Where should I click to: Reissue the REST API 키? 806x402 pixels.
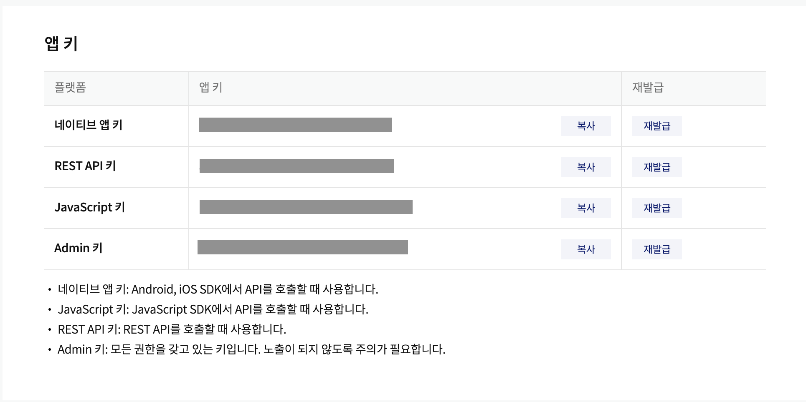[x=656, y=167]
